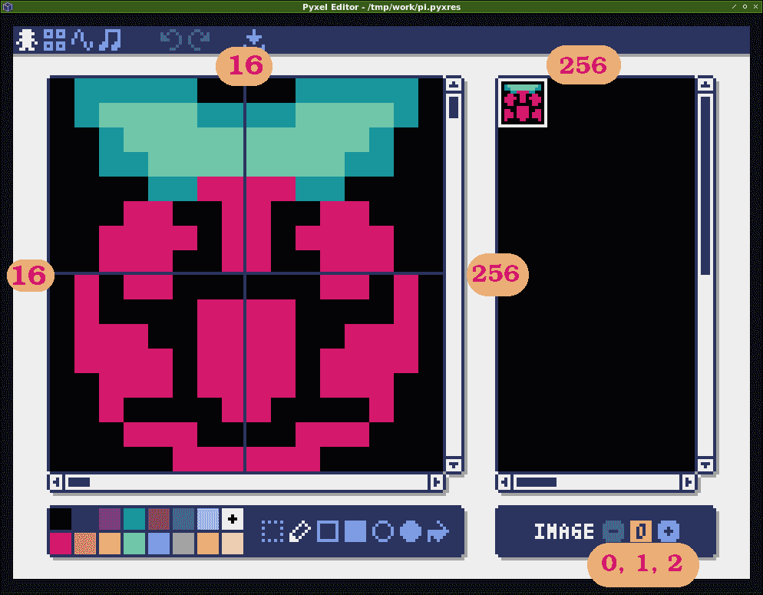Pick the mint green color swatch
The image size is (763, 595).
[x=134, y=544]
